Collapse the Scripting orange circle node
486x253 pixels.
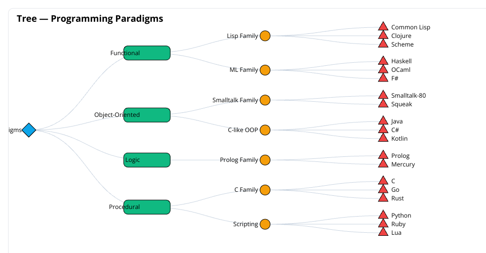[x=265, y=224]
